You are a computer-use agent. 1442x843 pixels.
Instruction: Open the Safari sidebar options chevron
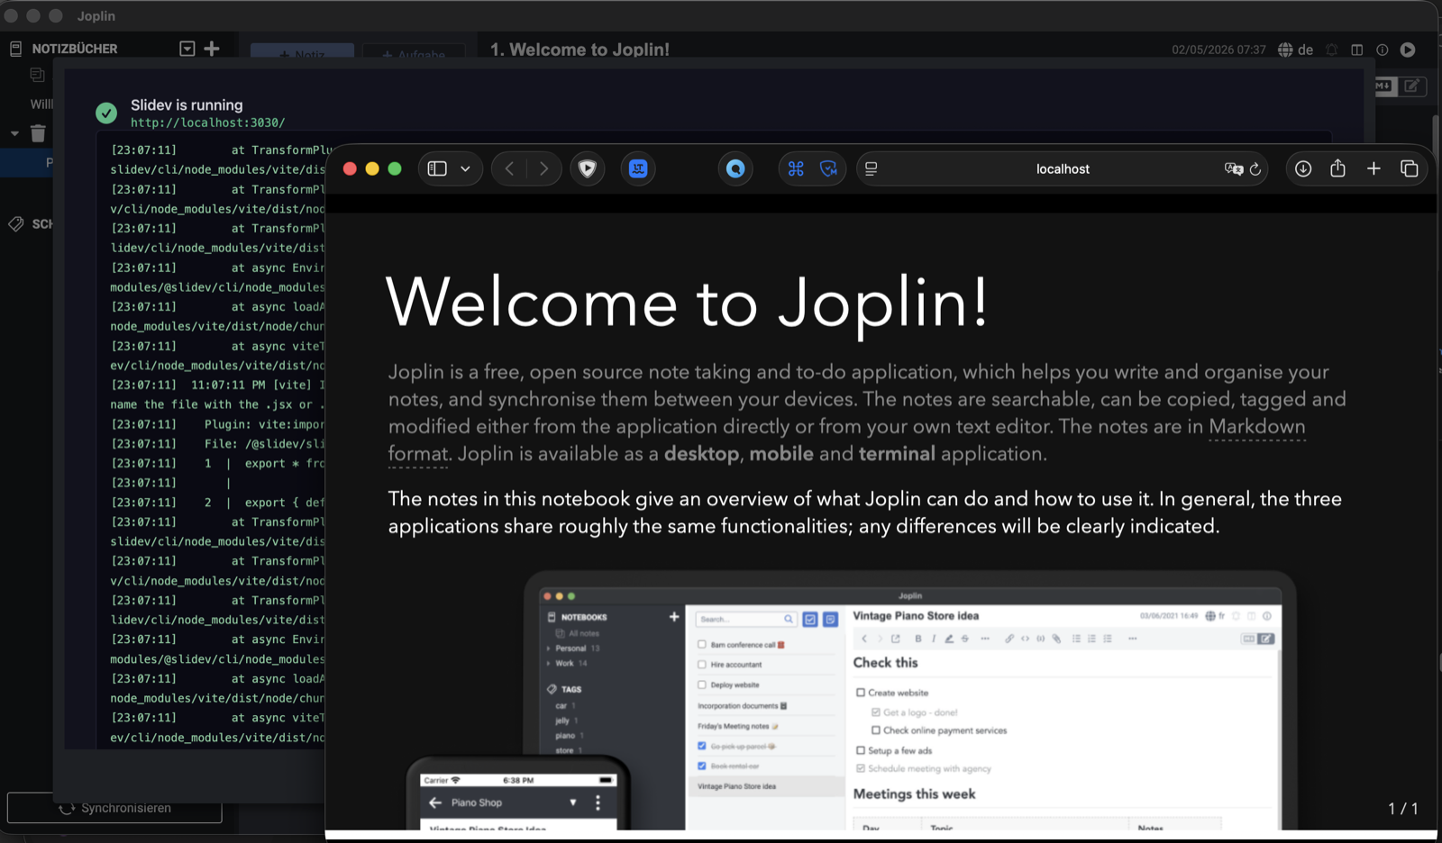(465, 168)
